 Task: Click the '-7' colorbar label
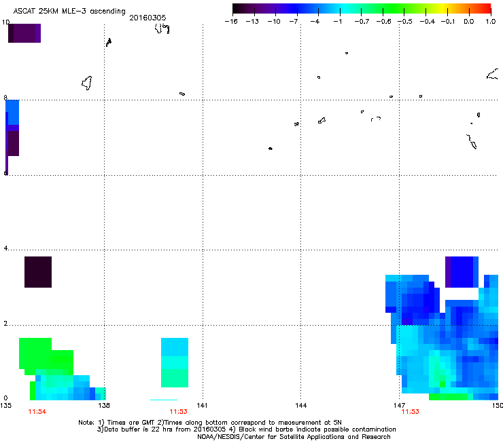pos(294,22)
